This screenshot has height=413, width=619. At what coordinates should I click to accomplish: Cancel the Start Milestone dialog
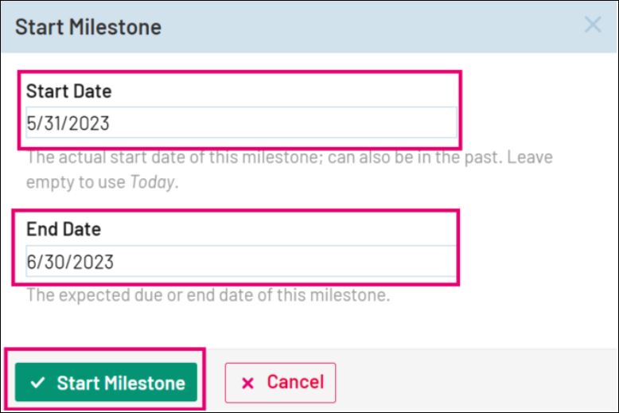tap(280, 383)
